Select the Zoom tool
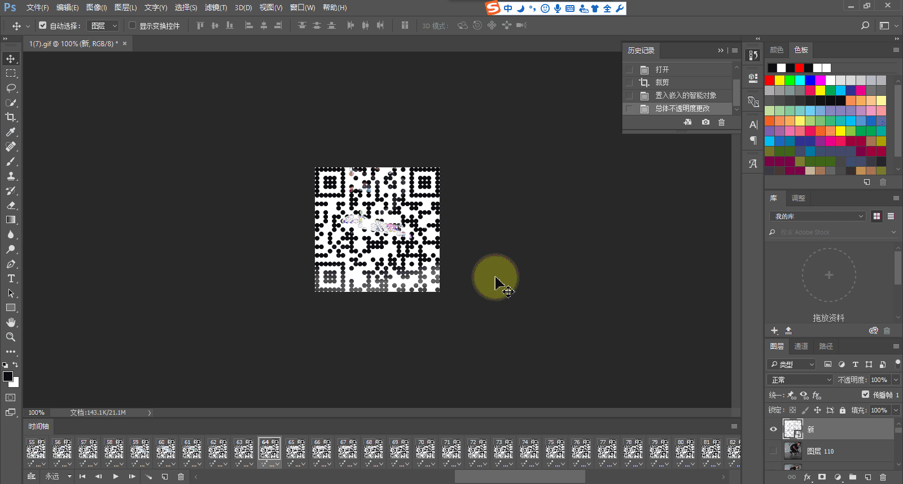 coord(11,337)
